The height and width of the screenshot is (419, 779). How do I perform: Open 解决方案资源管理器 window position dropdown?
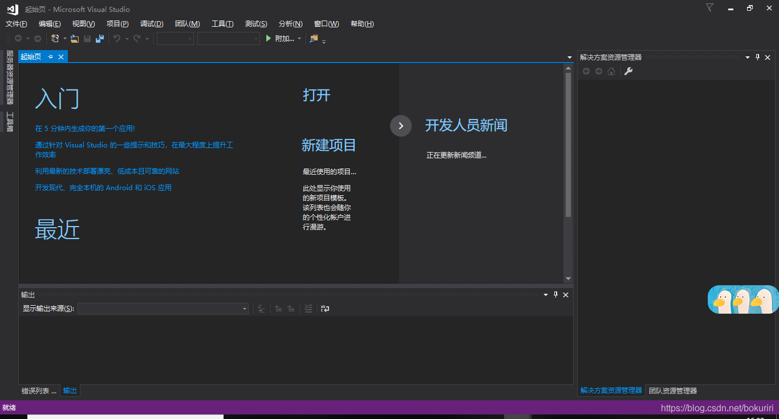click(x=748, y=57)
